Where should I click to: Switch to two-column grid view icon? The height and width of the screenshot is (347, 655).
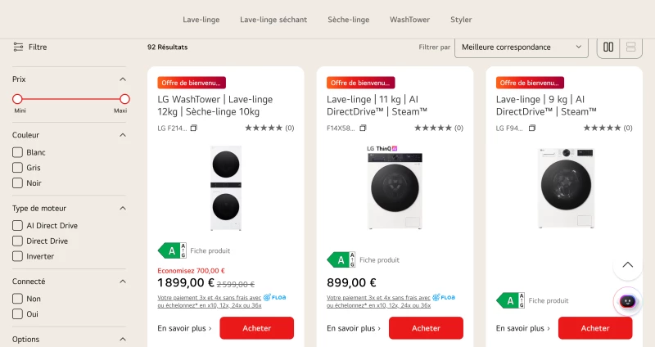coord(608,47)
